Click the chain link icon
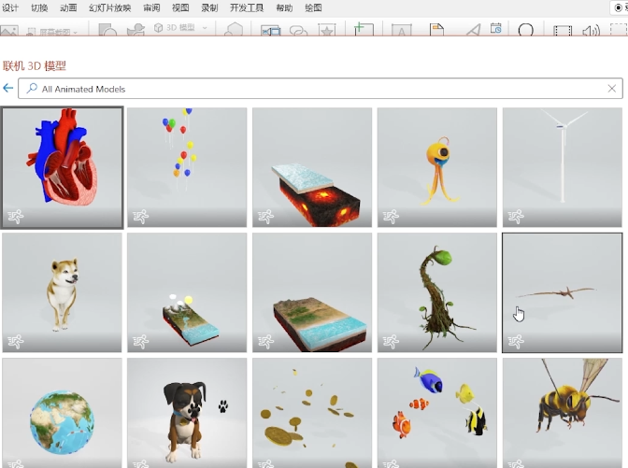 [x=298, y=31]
